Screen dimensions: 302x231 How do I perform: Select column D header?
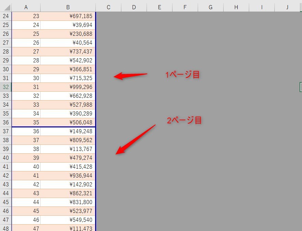click(134, 7)
